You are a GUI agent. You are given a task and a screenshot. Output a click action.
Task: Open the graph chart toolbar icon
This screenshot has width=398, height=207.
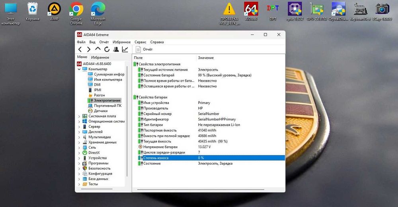(x=125, y=49)
